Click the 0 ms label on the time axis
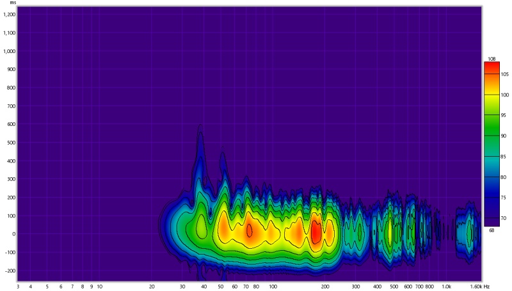The width and height of the screenshot is (512, 291). coord(13,234)
